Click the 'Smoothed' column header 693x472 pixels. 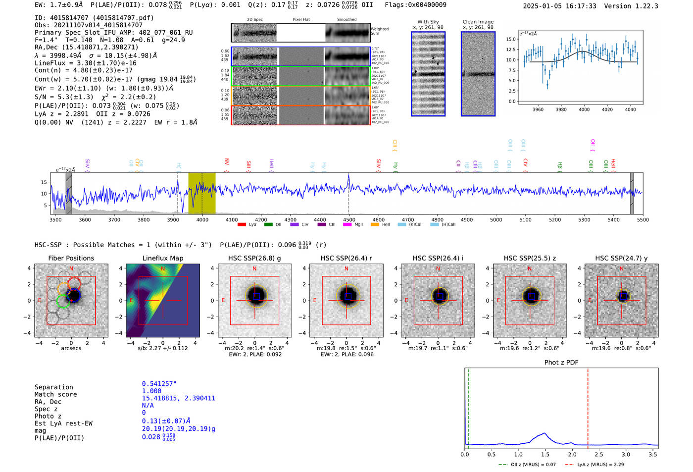pyautogui.click(x=346, y=19)
